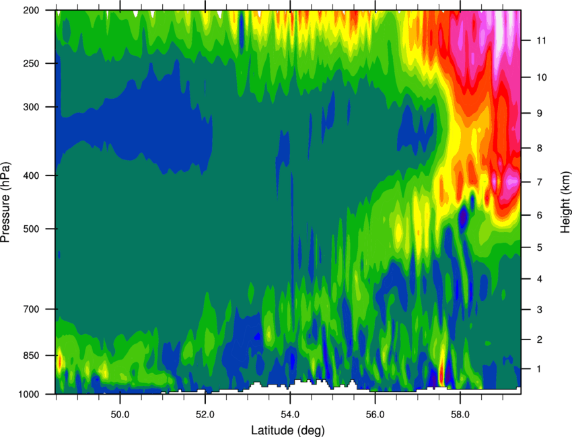The width and height of the screenshot is (572, 437).
Task: Click the Latitude (deg) axis title
Action: point(288,430)
